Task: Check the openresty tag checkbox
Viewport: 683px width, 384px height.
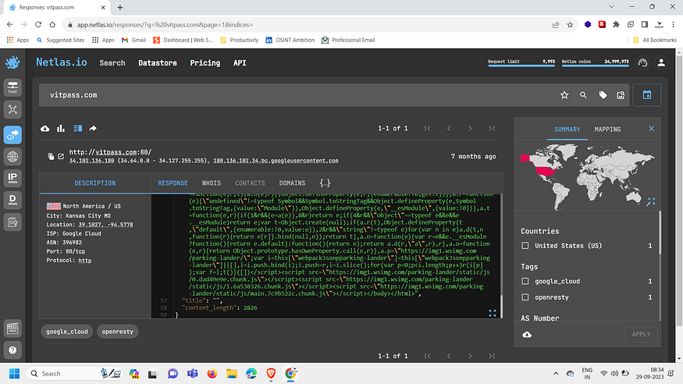Action: coord(525,297)
